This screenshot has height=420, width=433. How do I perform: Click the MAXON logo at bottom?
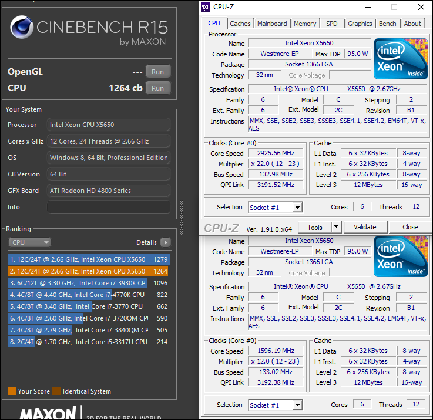(48, 413)
